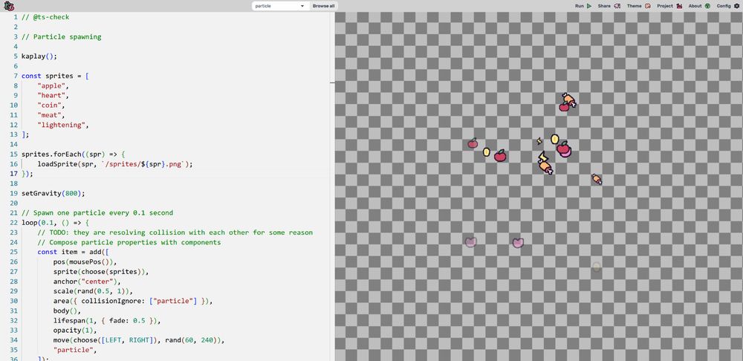Click the Browse all button

pyautogui.click(x=323, y=6)
